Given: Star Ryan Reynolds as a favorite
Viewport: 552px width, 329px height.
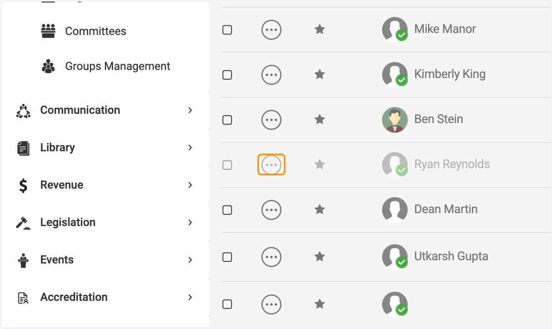Looking at the screenshot, I should point(320,164).
